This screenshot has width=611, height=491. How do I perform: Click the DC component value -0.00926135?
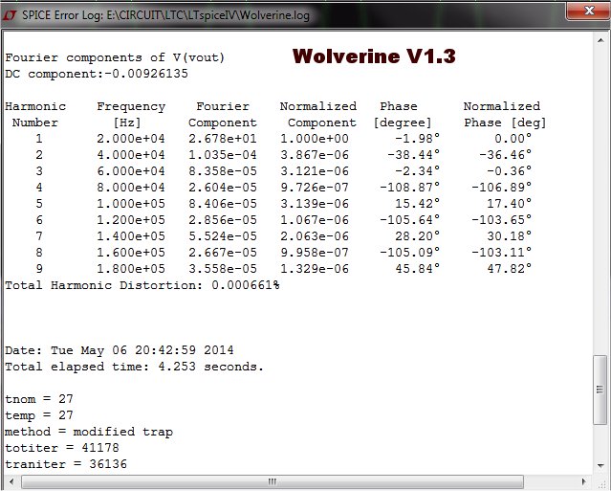(x=146, y=74)
